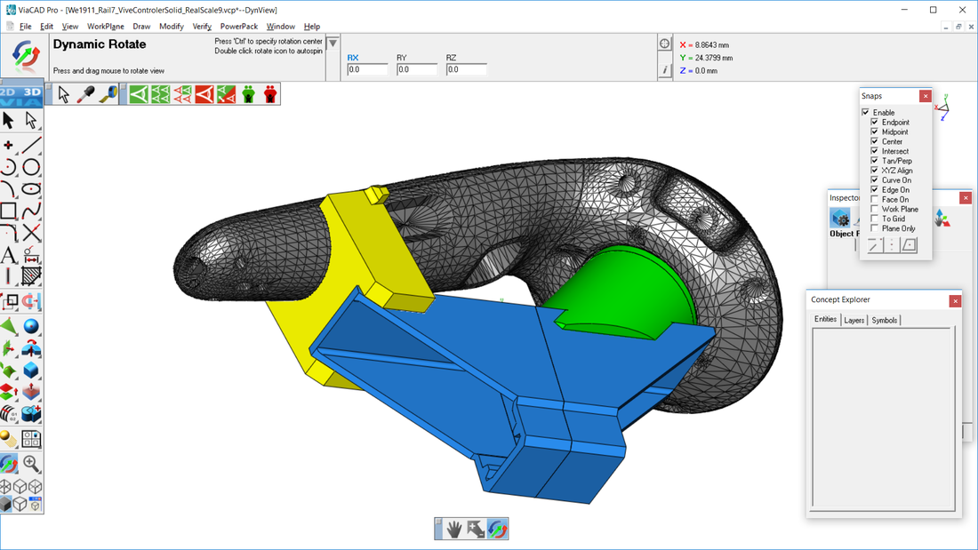The image size is (978, 550).
Task: Open the PowerPack menu
Action: tap(238, 27)
